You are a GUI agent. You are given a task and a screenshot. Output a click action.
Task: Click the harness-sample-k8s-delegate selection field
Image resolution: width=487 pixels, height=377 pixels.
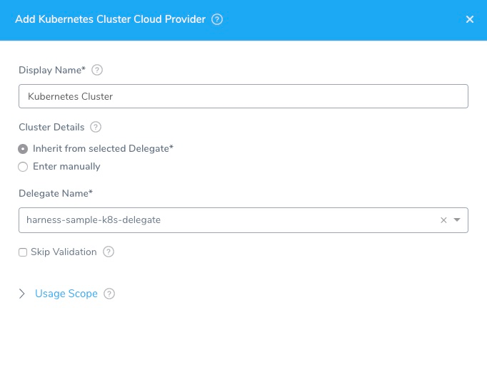pos(243,220)
